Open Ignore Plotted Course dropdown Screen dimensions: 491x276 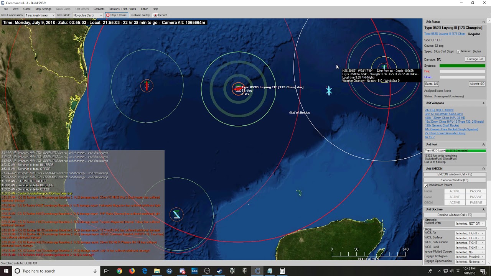coord(470,252)
